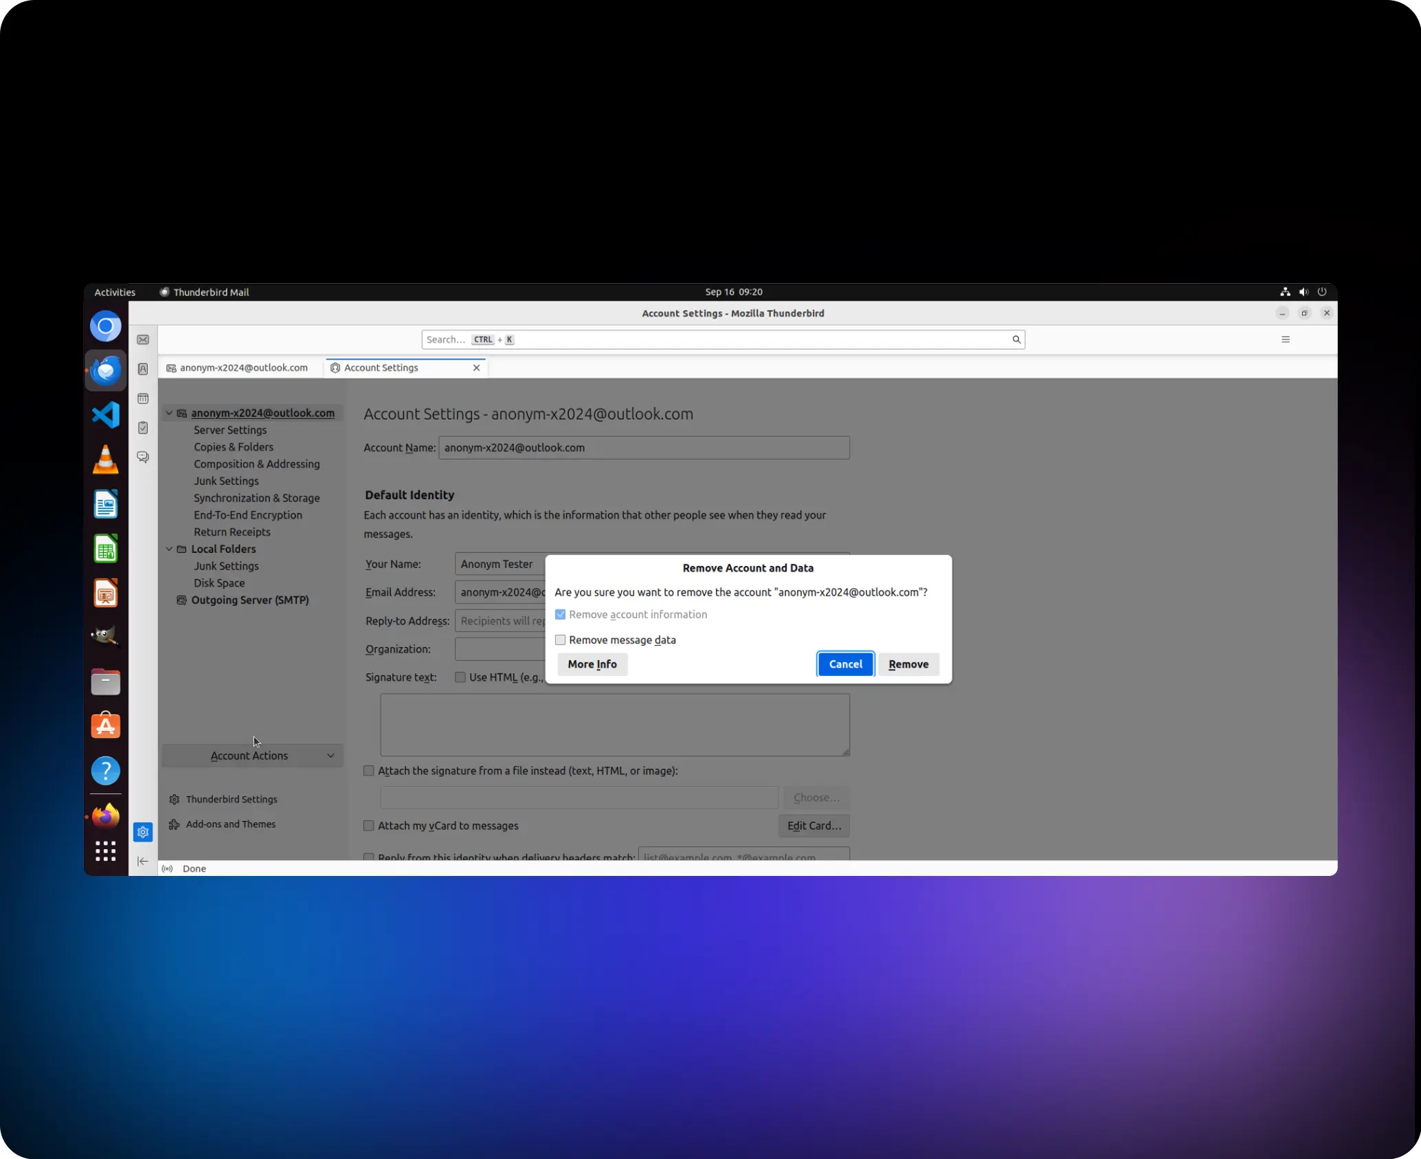Toggle Attach my vCard to messages
The image size is (1421, 1159).
[x=369, y=826]
